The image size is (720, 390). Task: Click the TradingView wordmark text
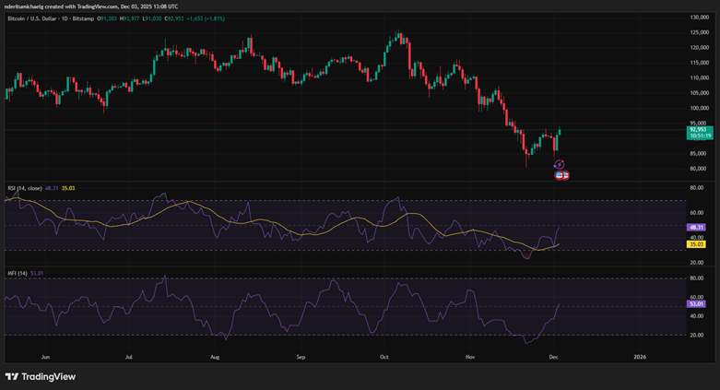pyautogui.click(x=50, y=376)
